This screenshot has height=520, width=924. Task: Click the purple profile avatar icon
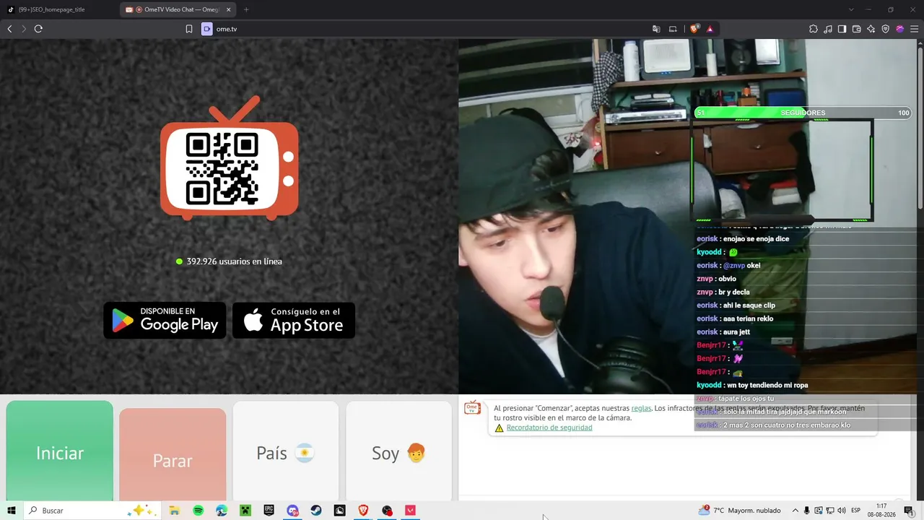tap(900, 29)
